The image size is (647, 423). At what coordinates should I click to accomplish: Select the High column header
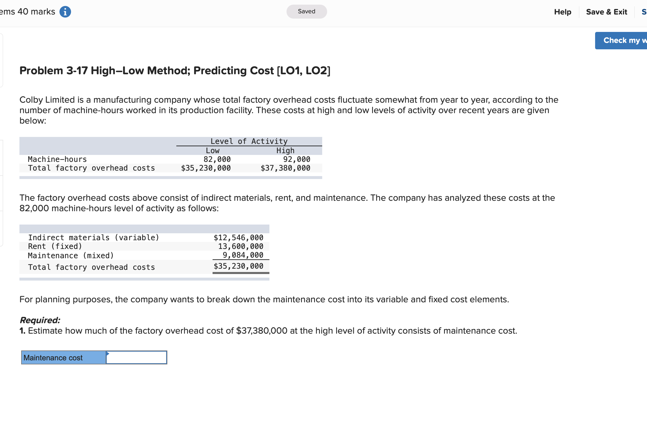tap(285, 151)
